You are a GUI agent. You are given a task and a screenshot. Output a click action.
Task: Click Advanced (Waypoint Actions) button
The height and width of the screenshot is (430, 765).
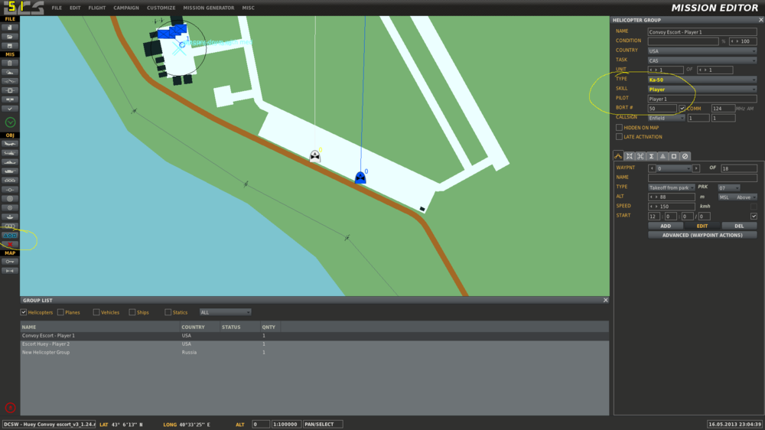coord(702,235)
